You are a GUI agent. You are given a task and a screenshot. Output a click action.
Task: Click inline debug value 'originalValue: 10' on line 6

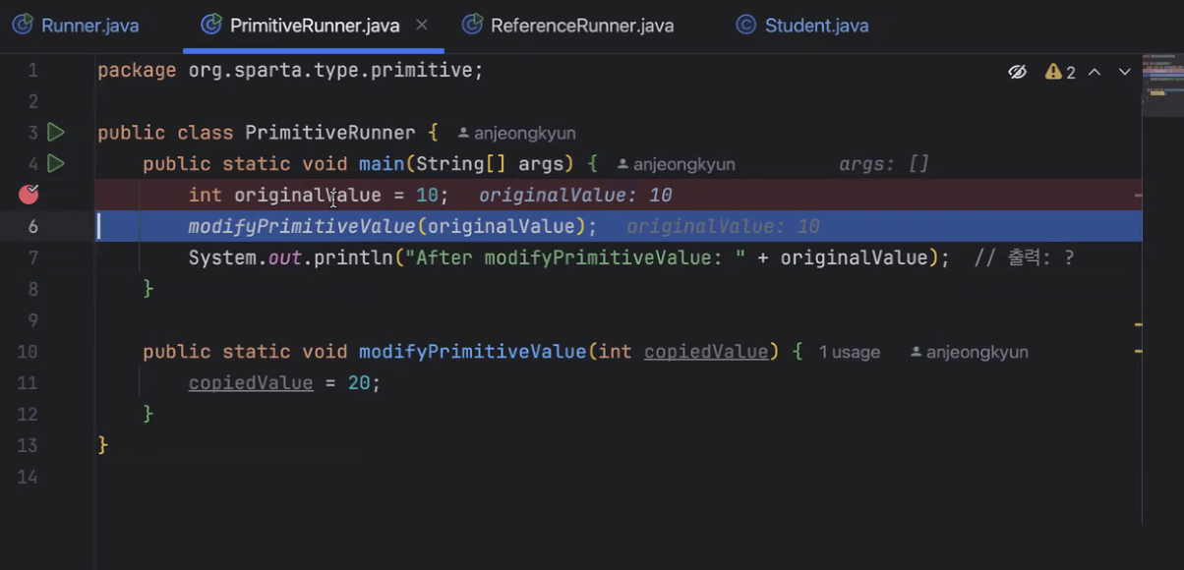click(x=723, y=227)
